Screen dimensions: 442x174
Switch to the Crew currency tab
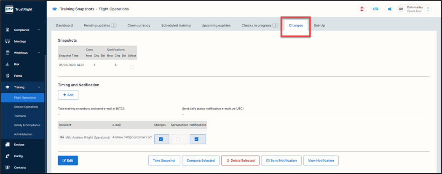(x=139, y=25)
